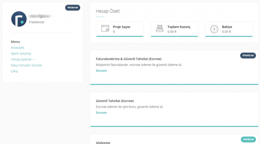The width and height of the screenshot is (260, 144).
Task: Click the Hesap Özeti heading
Action: tap(108, 11)
